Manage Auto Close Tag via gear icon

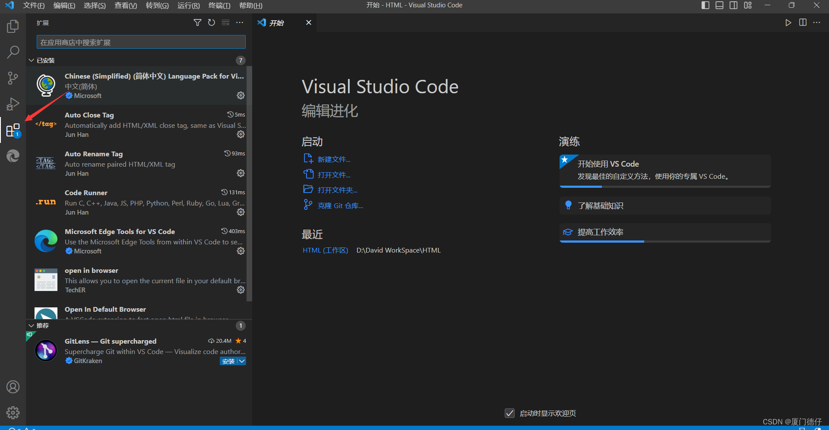tap(241, 134)
